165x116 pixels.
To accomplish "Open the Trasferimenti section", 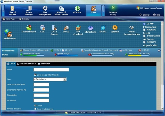I will pyautogui.click(x=29, y=29).
